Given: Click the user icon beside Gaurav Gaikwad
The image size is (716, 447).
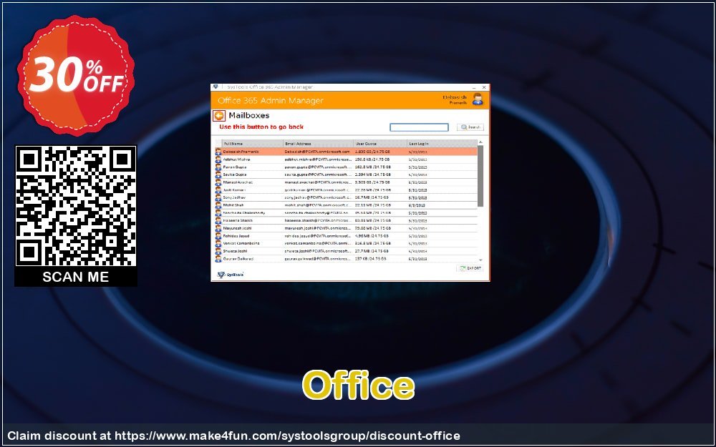Looking at the screenshot, I should click(x=218, y=259).
